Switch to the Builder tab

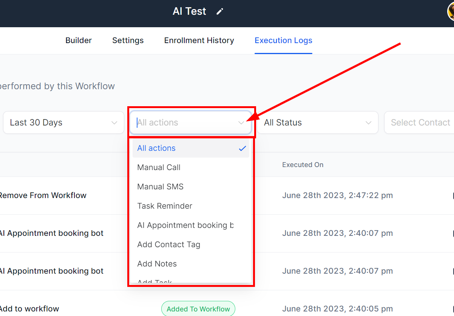point(79,40)
